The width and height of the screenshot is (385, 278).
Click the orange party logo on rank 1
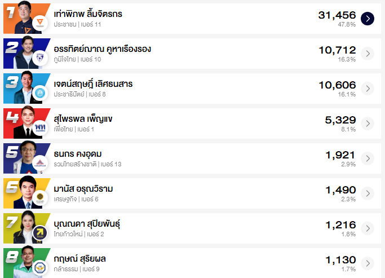(40, 23)
